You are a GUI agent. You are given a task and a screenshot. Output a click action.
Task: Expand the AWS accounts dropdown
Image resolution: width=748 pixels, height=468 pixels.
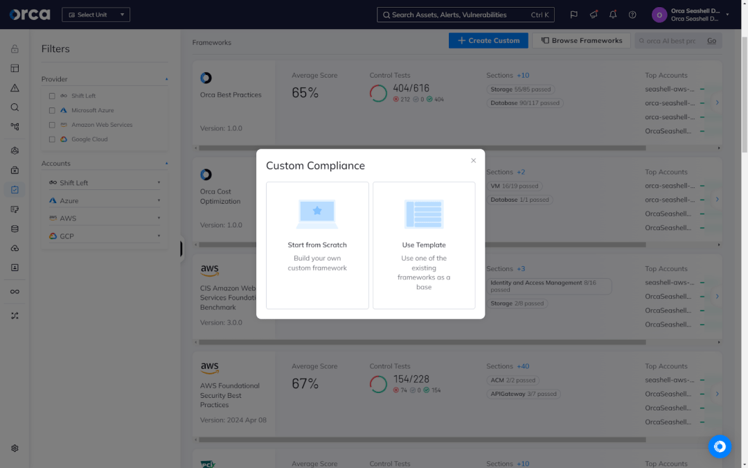tap(105, 218)
